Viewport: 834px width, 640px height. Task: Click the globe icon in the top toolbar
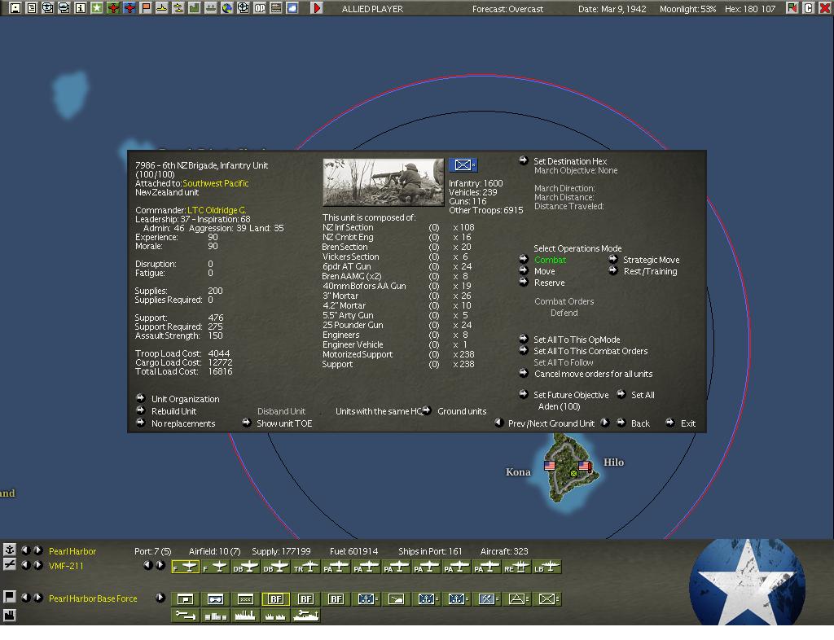tap(226, 8)
